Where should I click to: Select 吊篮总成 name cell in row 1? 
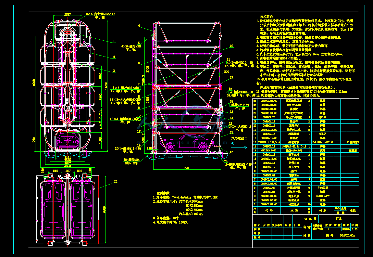click(294, 204)
